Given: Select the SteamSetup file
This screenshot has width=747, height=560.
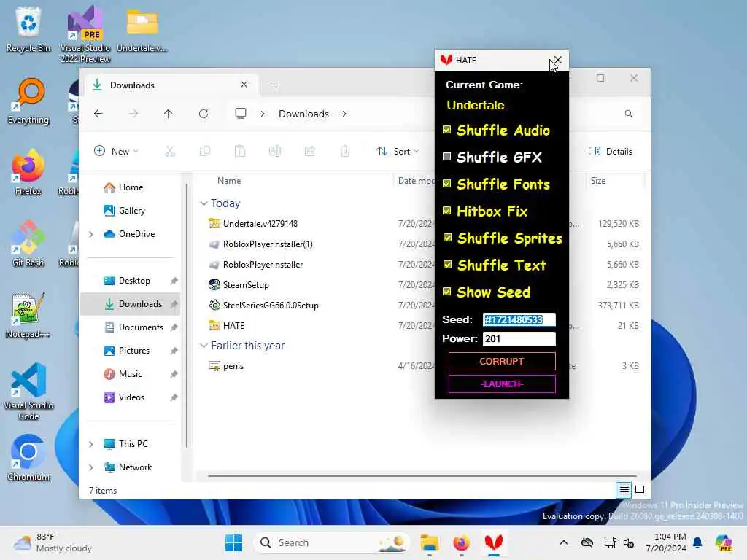Looking at the screenshot, I should point(246,285).
